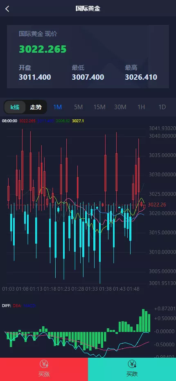
Task: Click the 3001.95130 axis label
Action: [162, 283]
